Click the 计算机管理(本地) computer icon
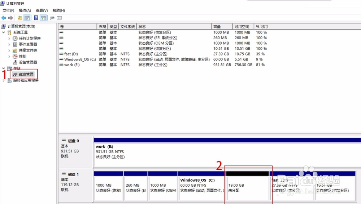The width and height of the screenshot is (361, 204). [x=4, y=26]
